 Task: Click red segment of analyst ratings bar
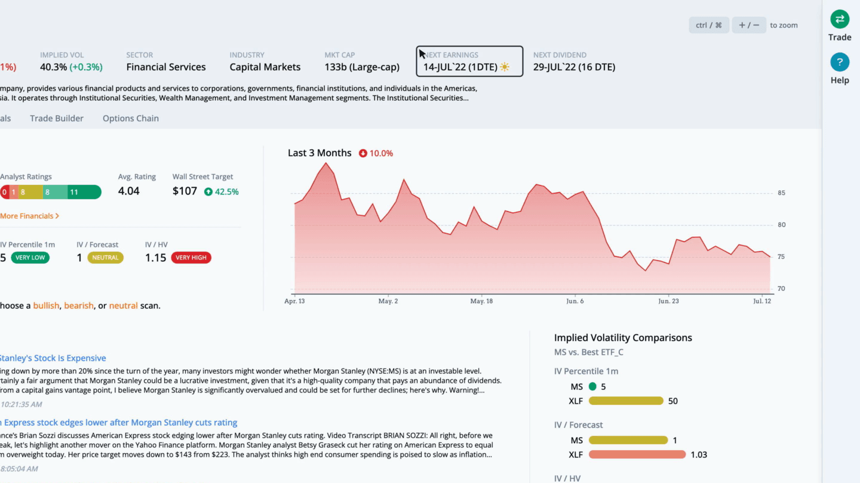(x=4, y=192)
